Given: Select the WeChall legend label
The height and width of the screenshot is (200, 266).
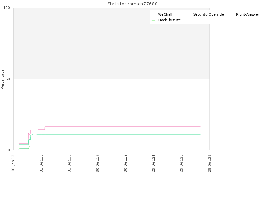Looking at the screenshot, I should pyautogui.click(x=165, y=14).
